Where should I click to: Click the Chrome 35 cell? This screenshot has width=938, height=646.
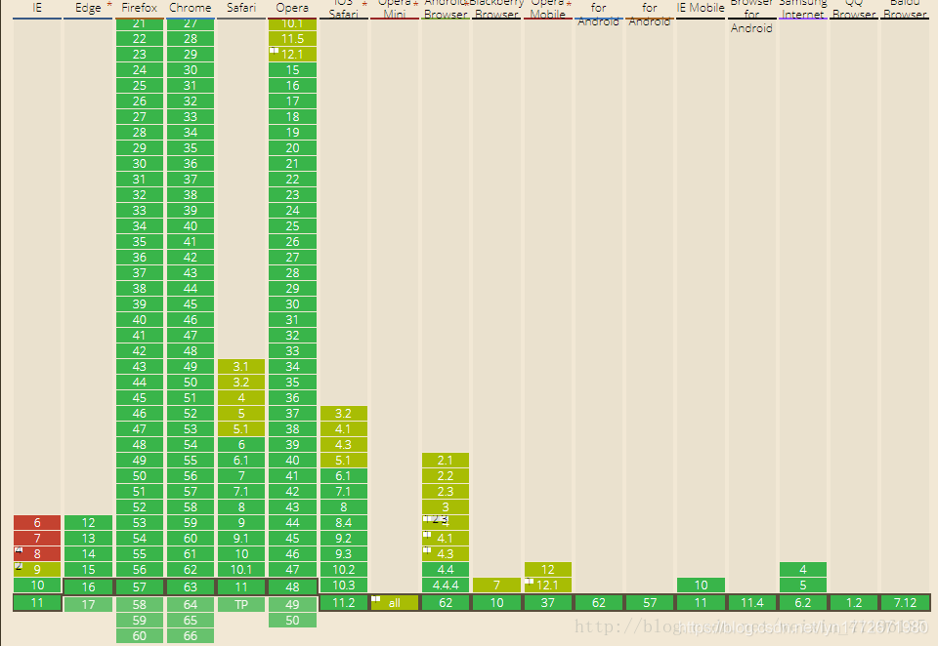point(191,147)
